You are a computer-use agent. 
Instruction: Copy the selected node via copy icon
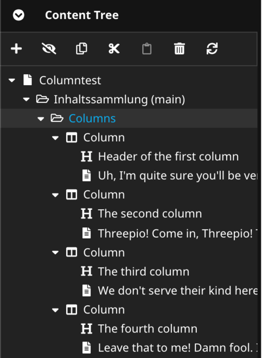[x=81, y=49]
